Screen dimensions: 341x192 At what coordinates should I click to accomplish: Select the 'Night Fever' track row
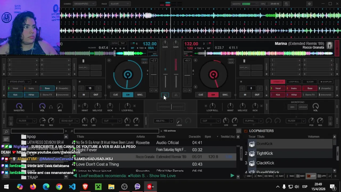pyautogui.click(x=154, y=150)
